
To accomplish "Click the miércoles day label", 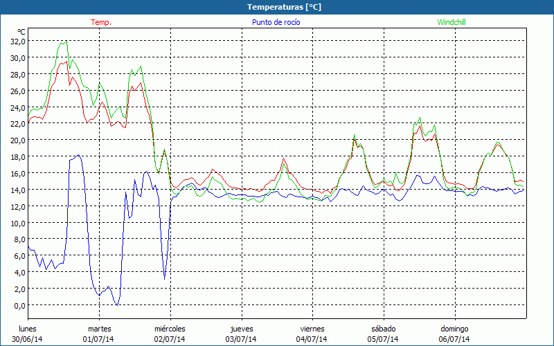I will (170, 329).
